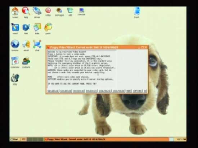The height and width of the screenshot is (148, 198).
Task: Click the MORE button for extra modes
Action: [129, 91]
